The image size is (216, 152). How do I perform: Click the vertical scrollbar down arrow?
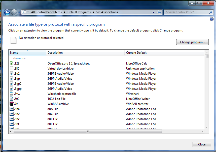207,127
